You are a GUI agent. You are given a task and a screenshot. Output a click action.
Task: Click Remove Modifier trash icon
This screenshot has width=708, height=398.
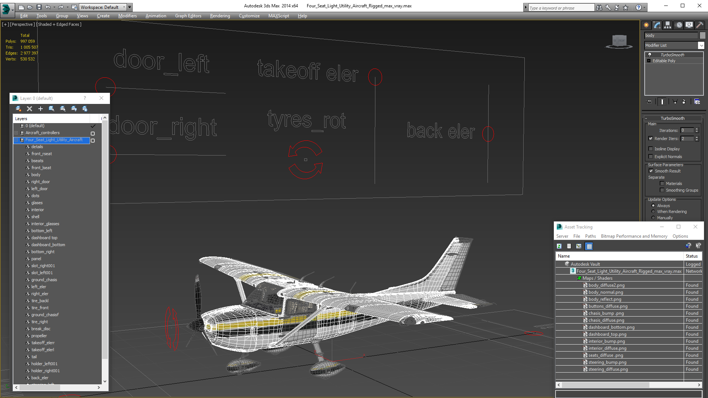click(684, 102)
